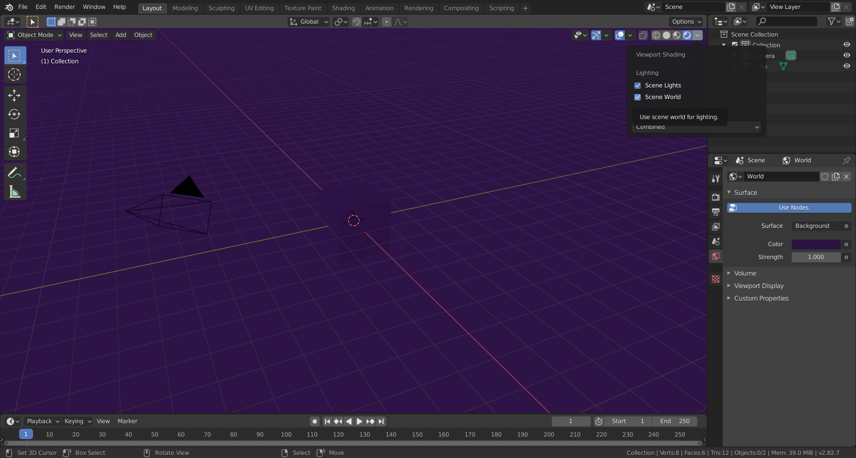This screenshot has height=458, width=856.
Task: Open the Options popover in the header
Action: pos(686,21)
